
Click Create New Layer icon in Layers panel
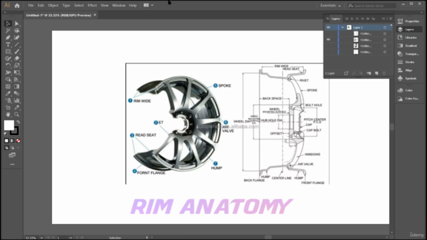[376, 73]
